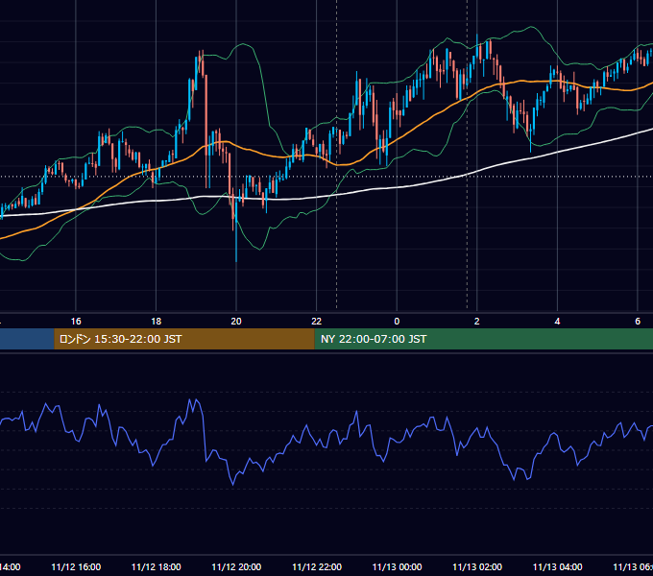Click the 11/13 04:00 date label
This screenshot has width=653, height=576.
click(x=557, y=566)
